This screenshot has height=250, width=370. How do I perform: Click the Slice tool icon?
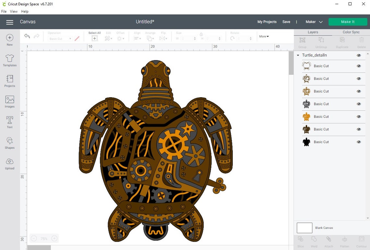(x=301, y=239)
